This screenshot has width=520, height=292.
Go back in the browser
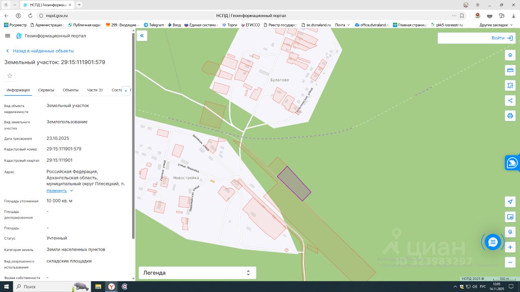click(6, 15)
